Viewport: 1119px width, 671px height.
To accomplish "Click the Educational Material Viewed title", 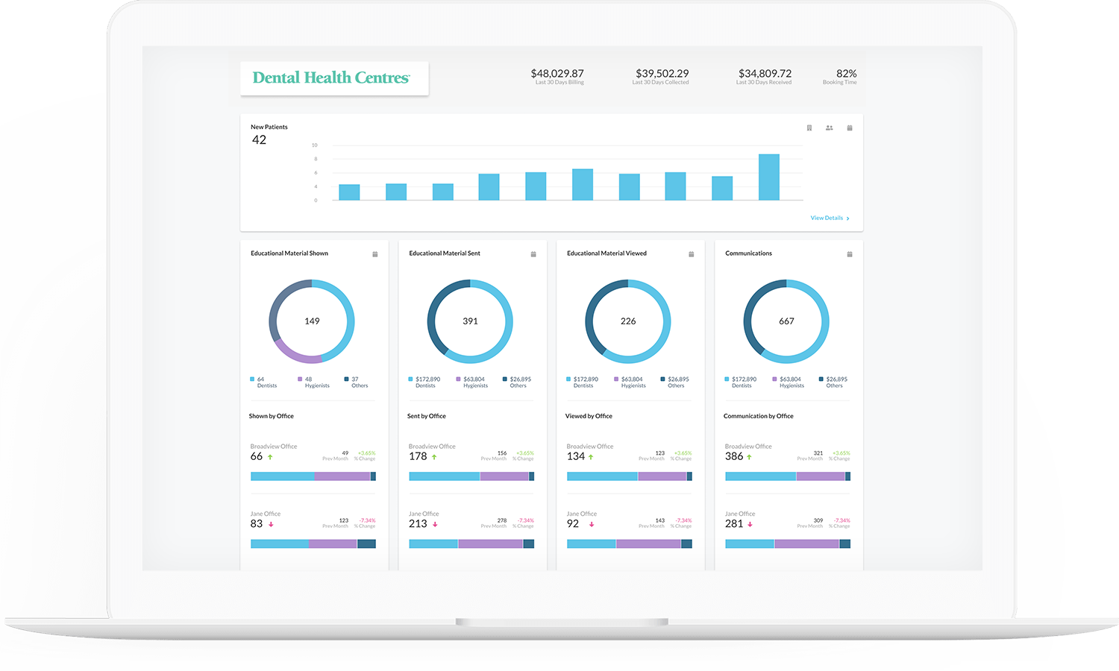I will tap(606, 253).
